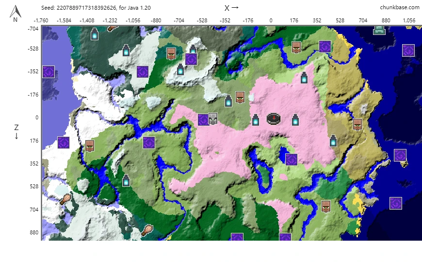
Task: Click the 880 label on the Z axis
Action: click(x=34, y=232)
